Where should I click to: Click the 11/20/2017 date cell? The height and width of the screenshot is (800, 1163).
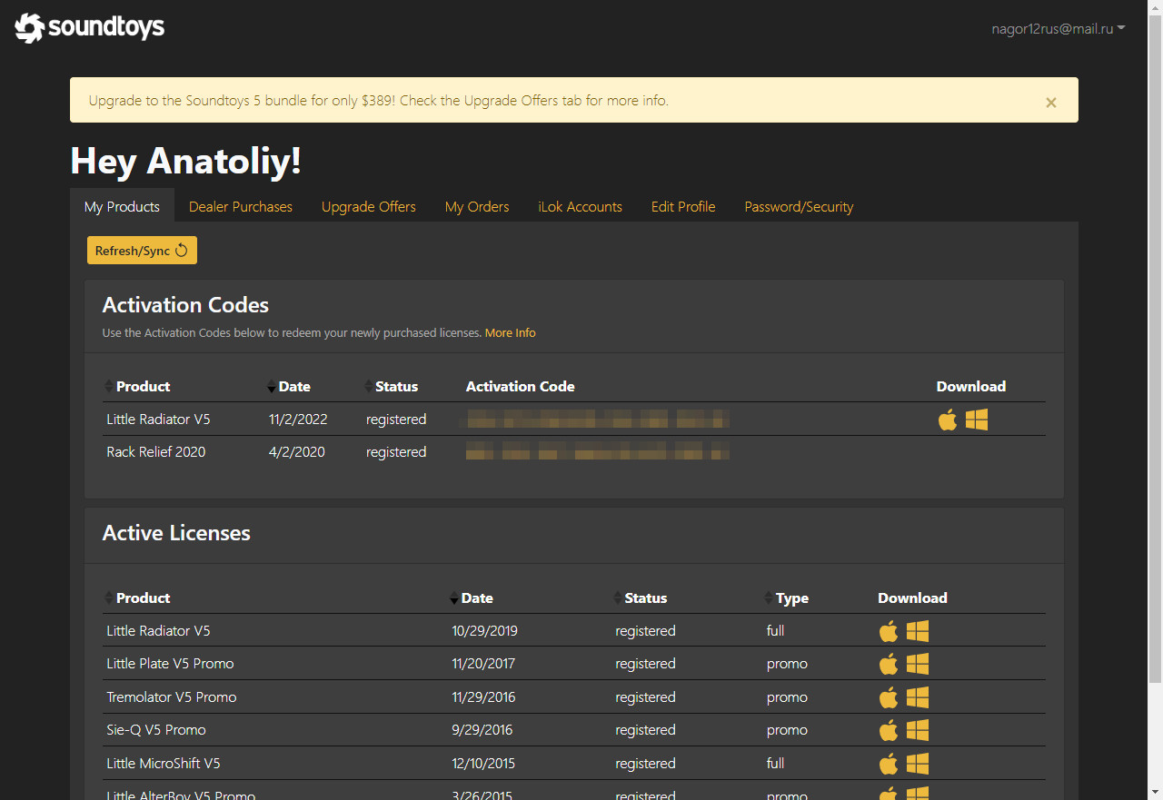(x=483, y=664)
